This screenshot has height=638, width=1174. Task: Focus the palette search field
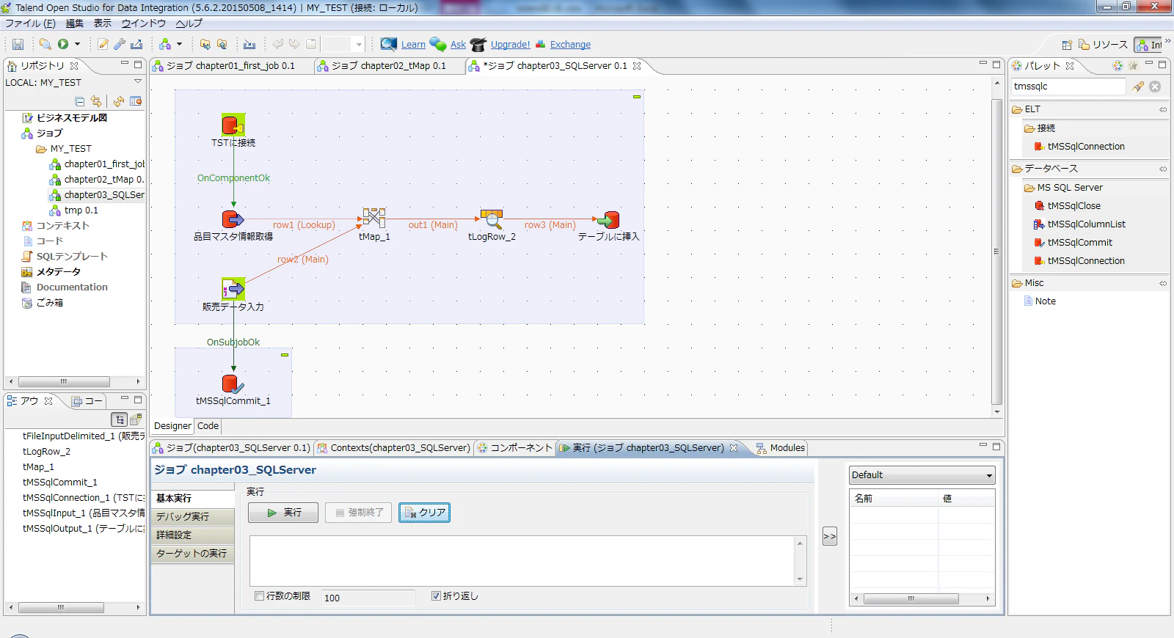(x=1068, y=87)
